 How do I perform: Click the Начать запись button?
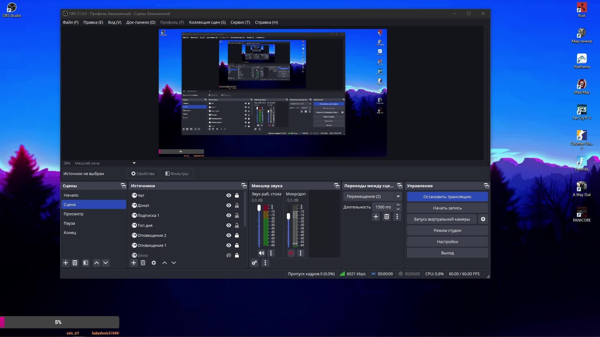(447, 208)
